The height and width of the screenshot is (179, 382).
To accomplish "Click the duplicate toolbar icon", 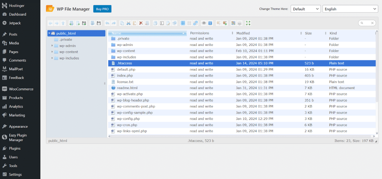I will (x=155, y=23).
